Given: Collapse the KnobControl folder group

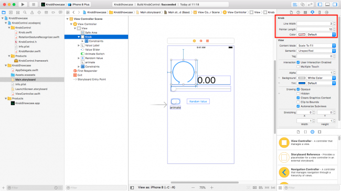Looking at the screenshot, I should [9, 28].
